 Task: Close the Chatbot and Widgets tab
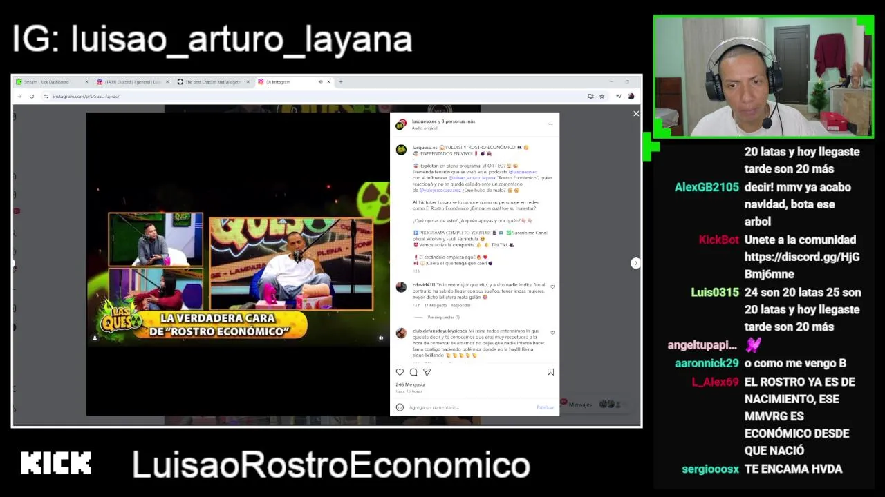coord(248,81)
